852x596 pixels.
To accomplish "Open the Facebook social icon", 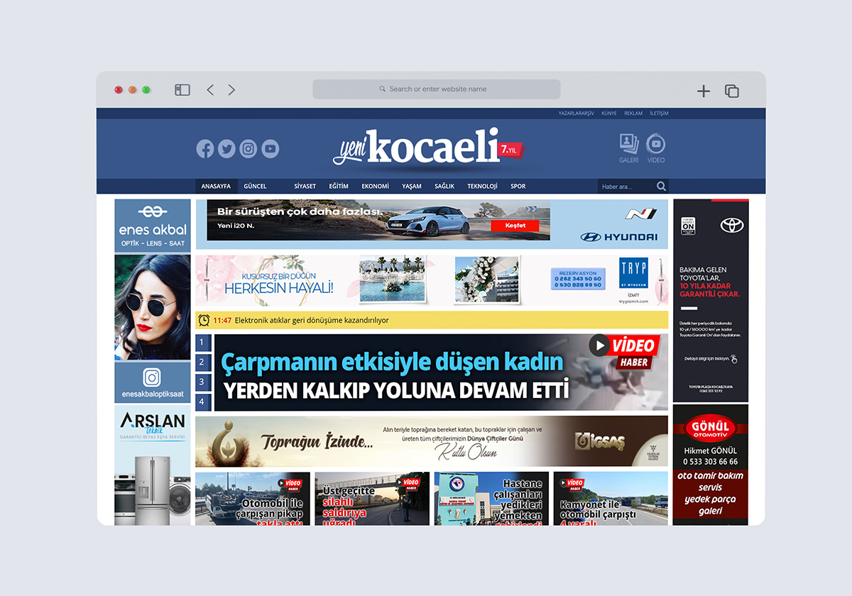I will click(205, 149).
